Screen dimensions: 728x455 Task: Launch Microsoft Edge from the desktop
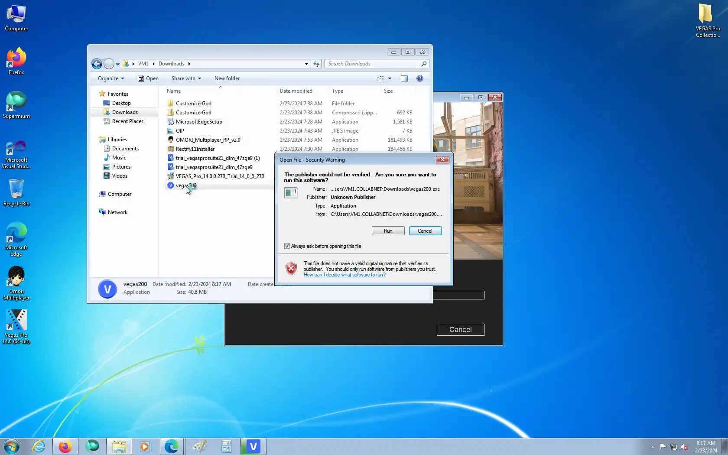[16, 240]
